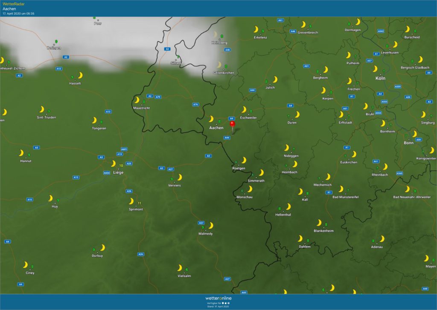Click the date text 17. April 2020 header
This screenshot has width=437, height=310.
click(18, 14)
